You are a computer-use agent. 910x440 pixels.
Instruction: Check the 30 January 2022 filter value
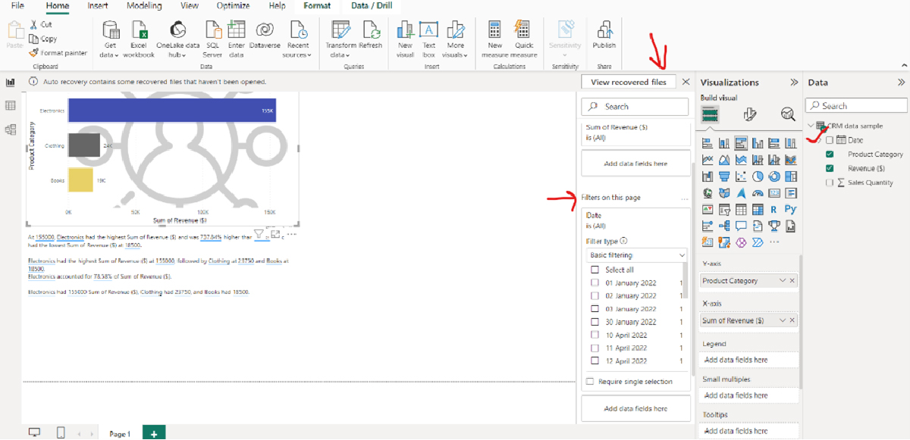coord(595,322)
